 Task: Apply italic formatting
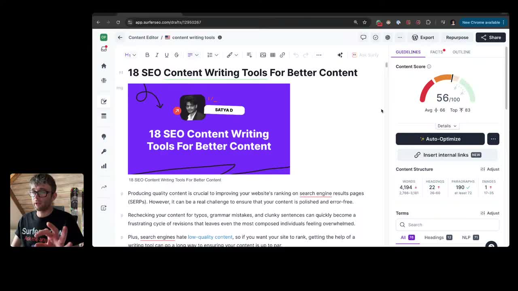(x=157, y=55)
